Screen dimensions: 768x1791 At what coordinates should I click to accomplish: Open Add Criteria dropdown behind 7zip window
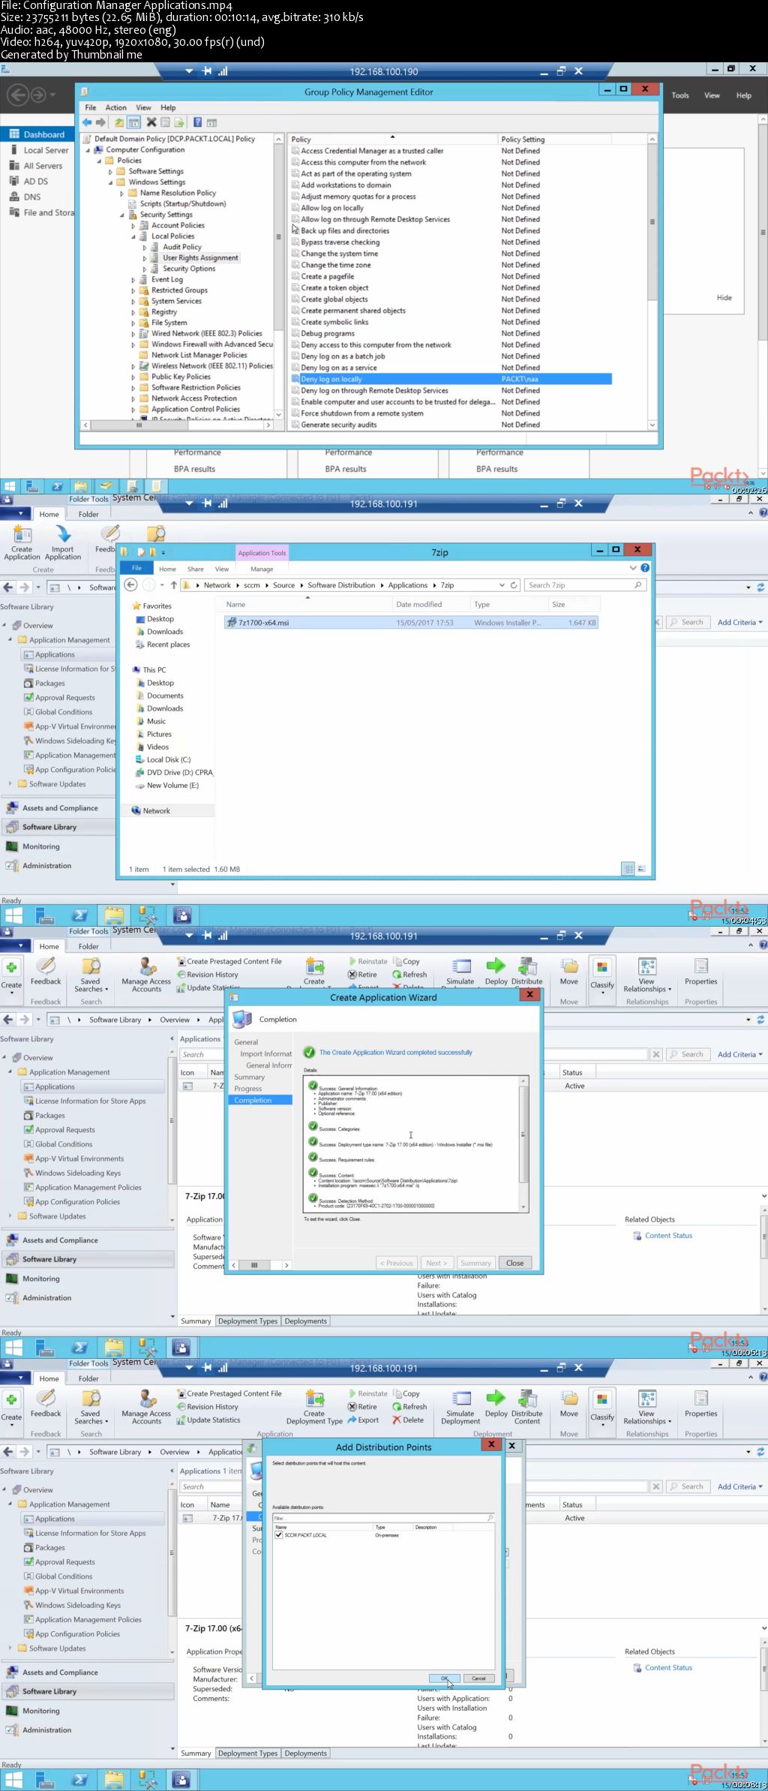coord(740,622)
